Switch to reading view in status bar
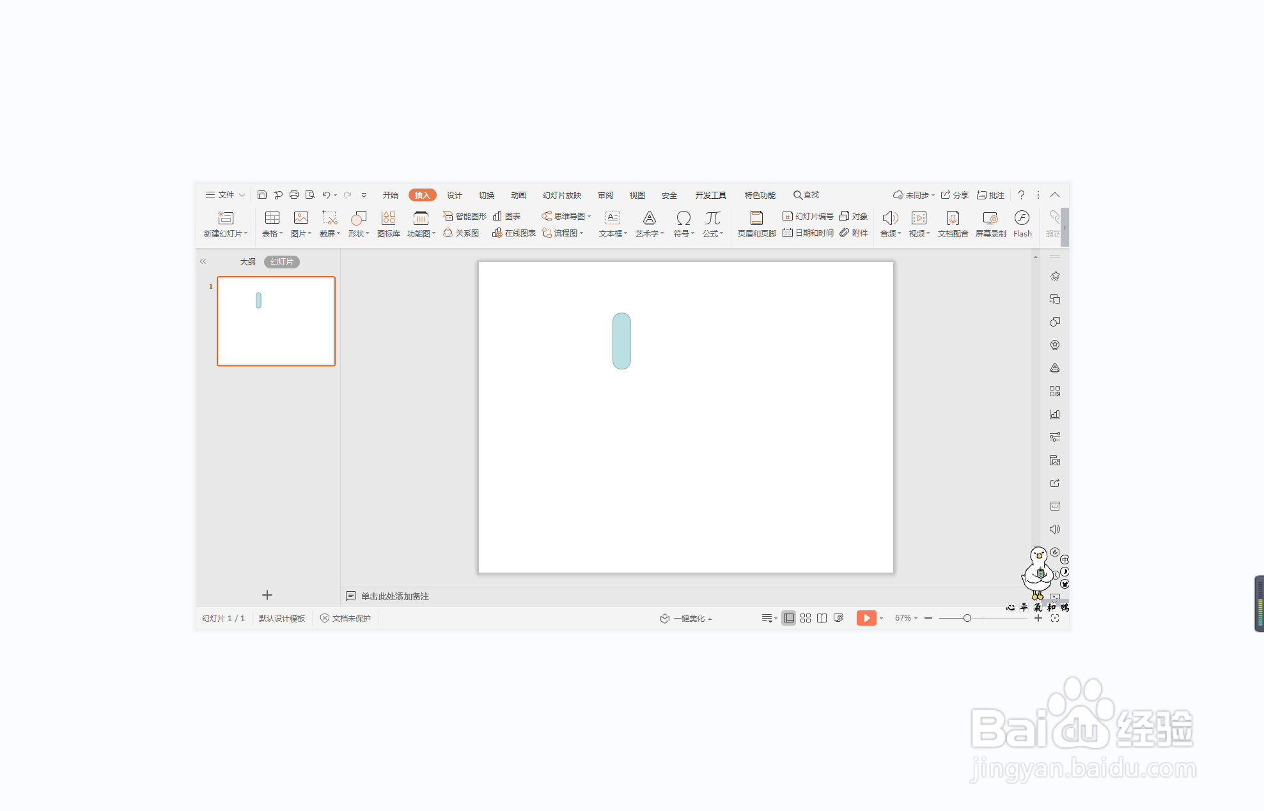The height and width of the screenshot is (811, 1264). [822, 618]
